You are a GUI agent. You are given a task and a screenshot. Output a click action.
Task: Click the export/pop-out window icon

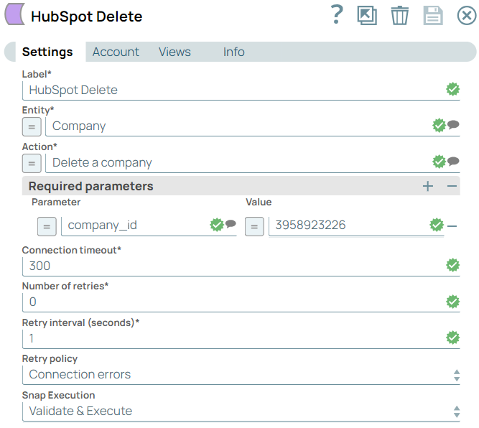pos(367,15)
